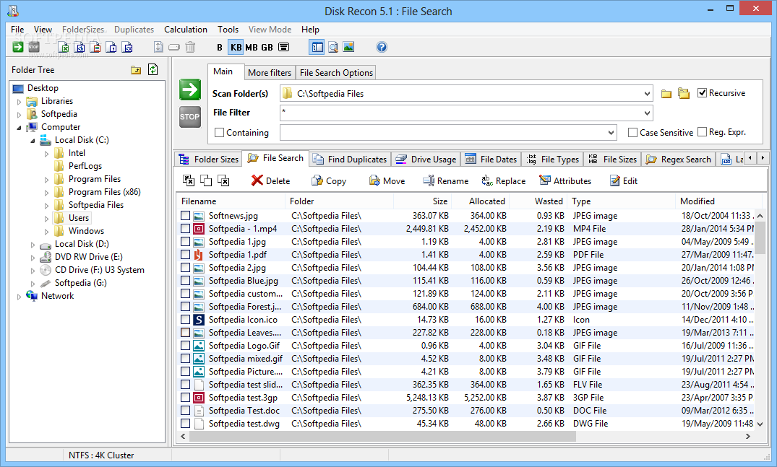Check the box for Softpedia Test.doc
777x467 pixels.
185,410
